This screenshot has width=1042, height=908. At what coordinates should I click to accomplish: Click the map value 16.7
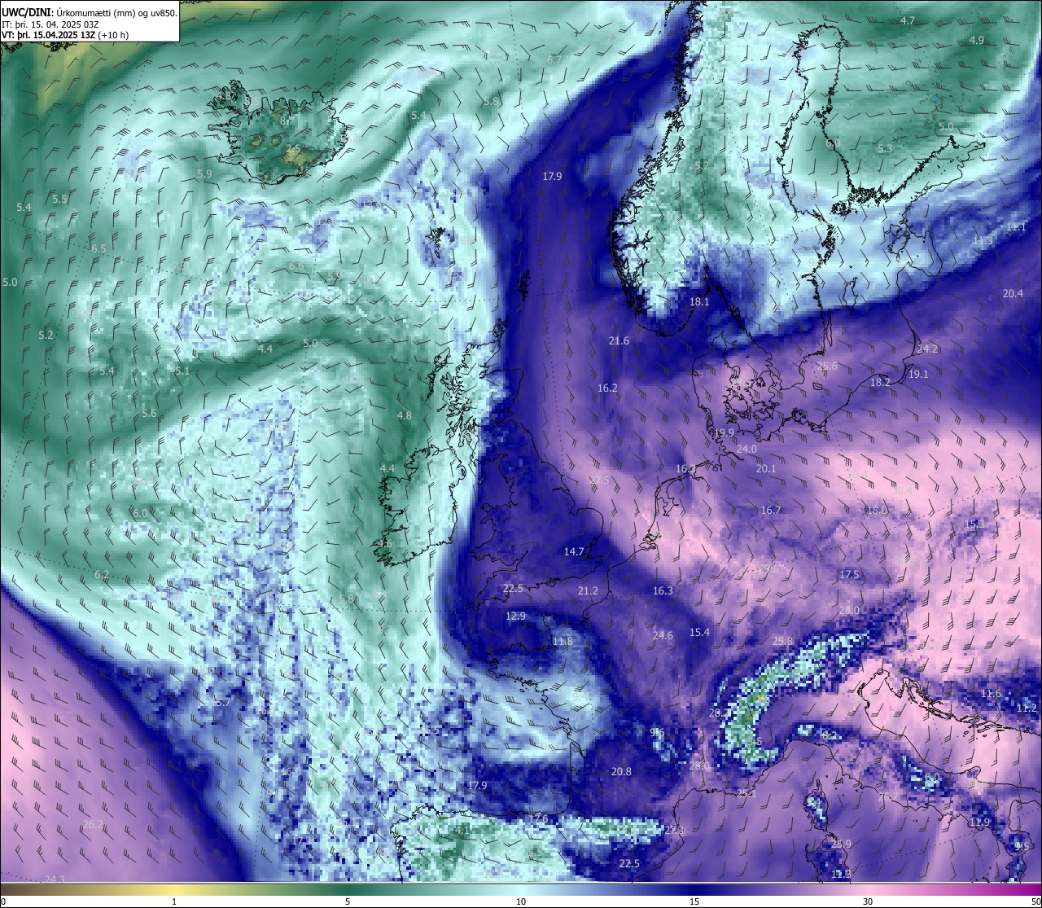[771, 510]
